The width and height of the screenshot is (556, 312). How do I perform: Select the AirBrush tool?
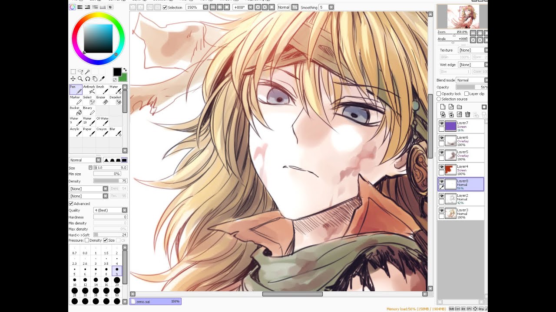click(89, 90)
